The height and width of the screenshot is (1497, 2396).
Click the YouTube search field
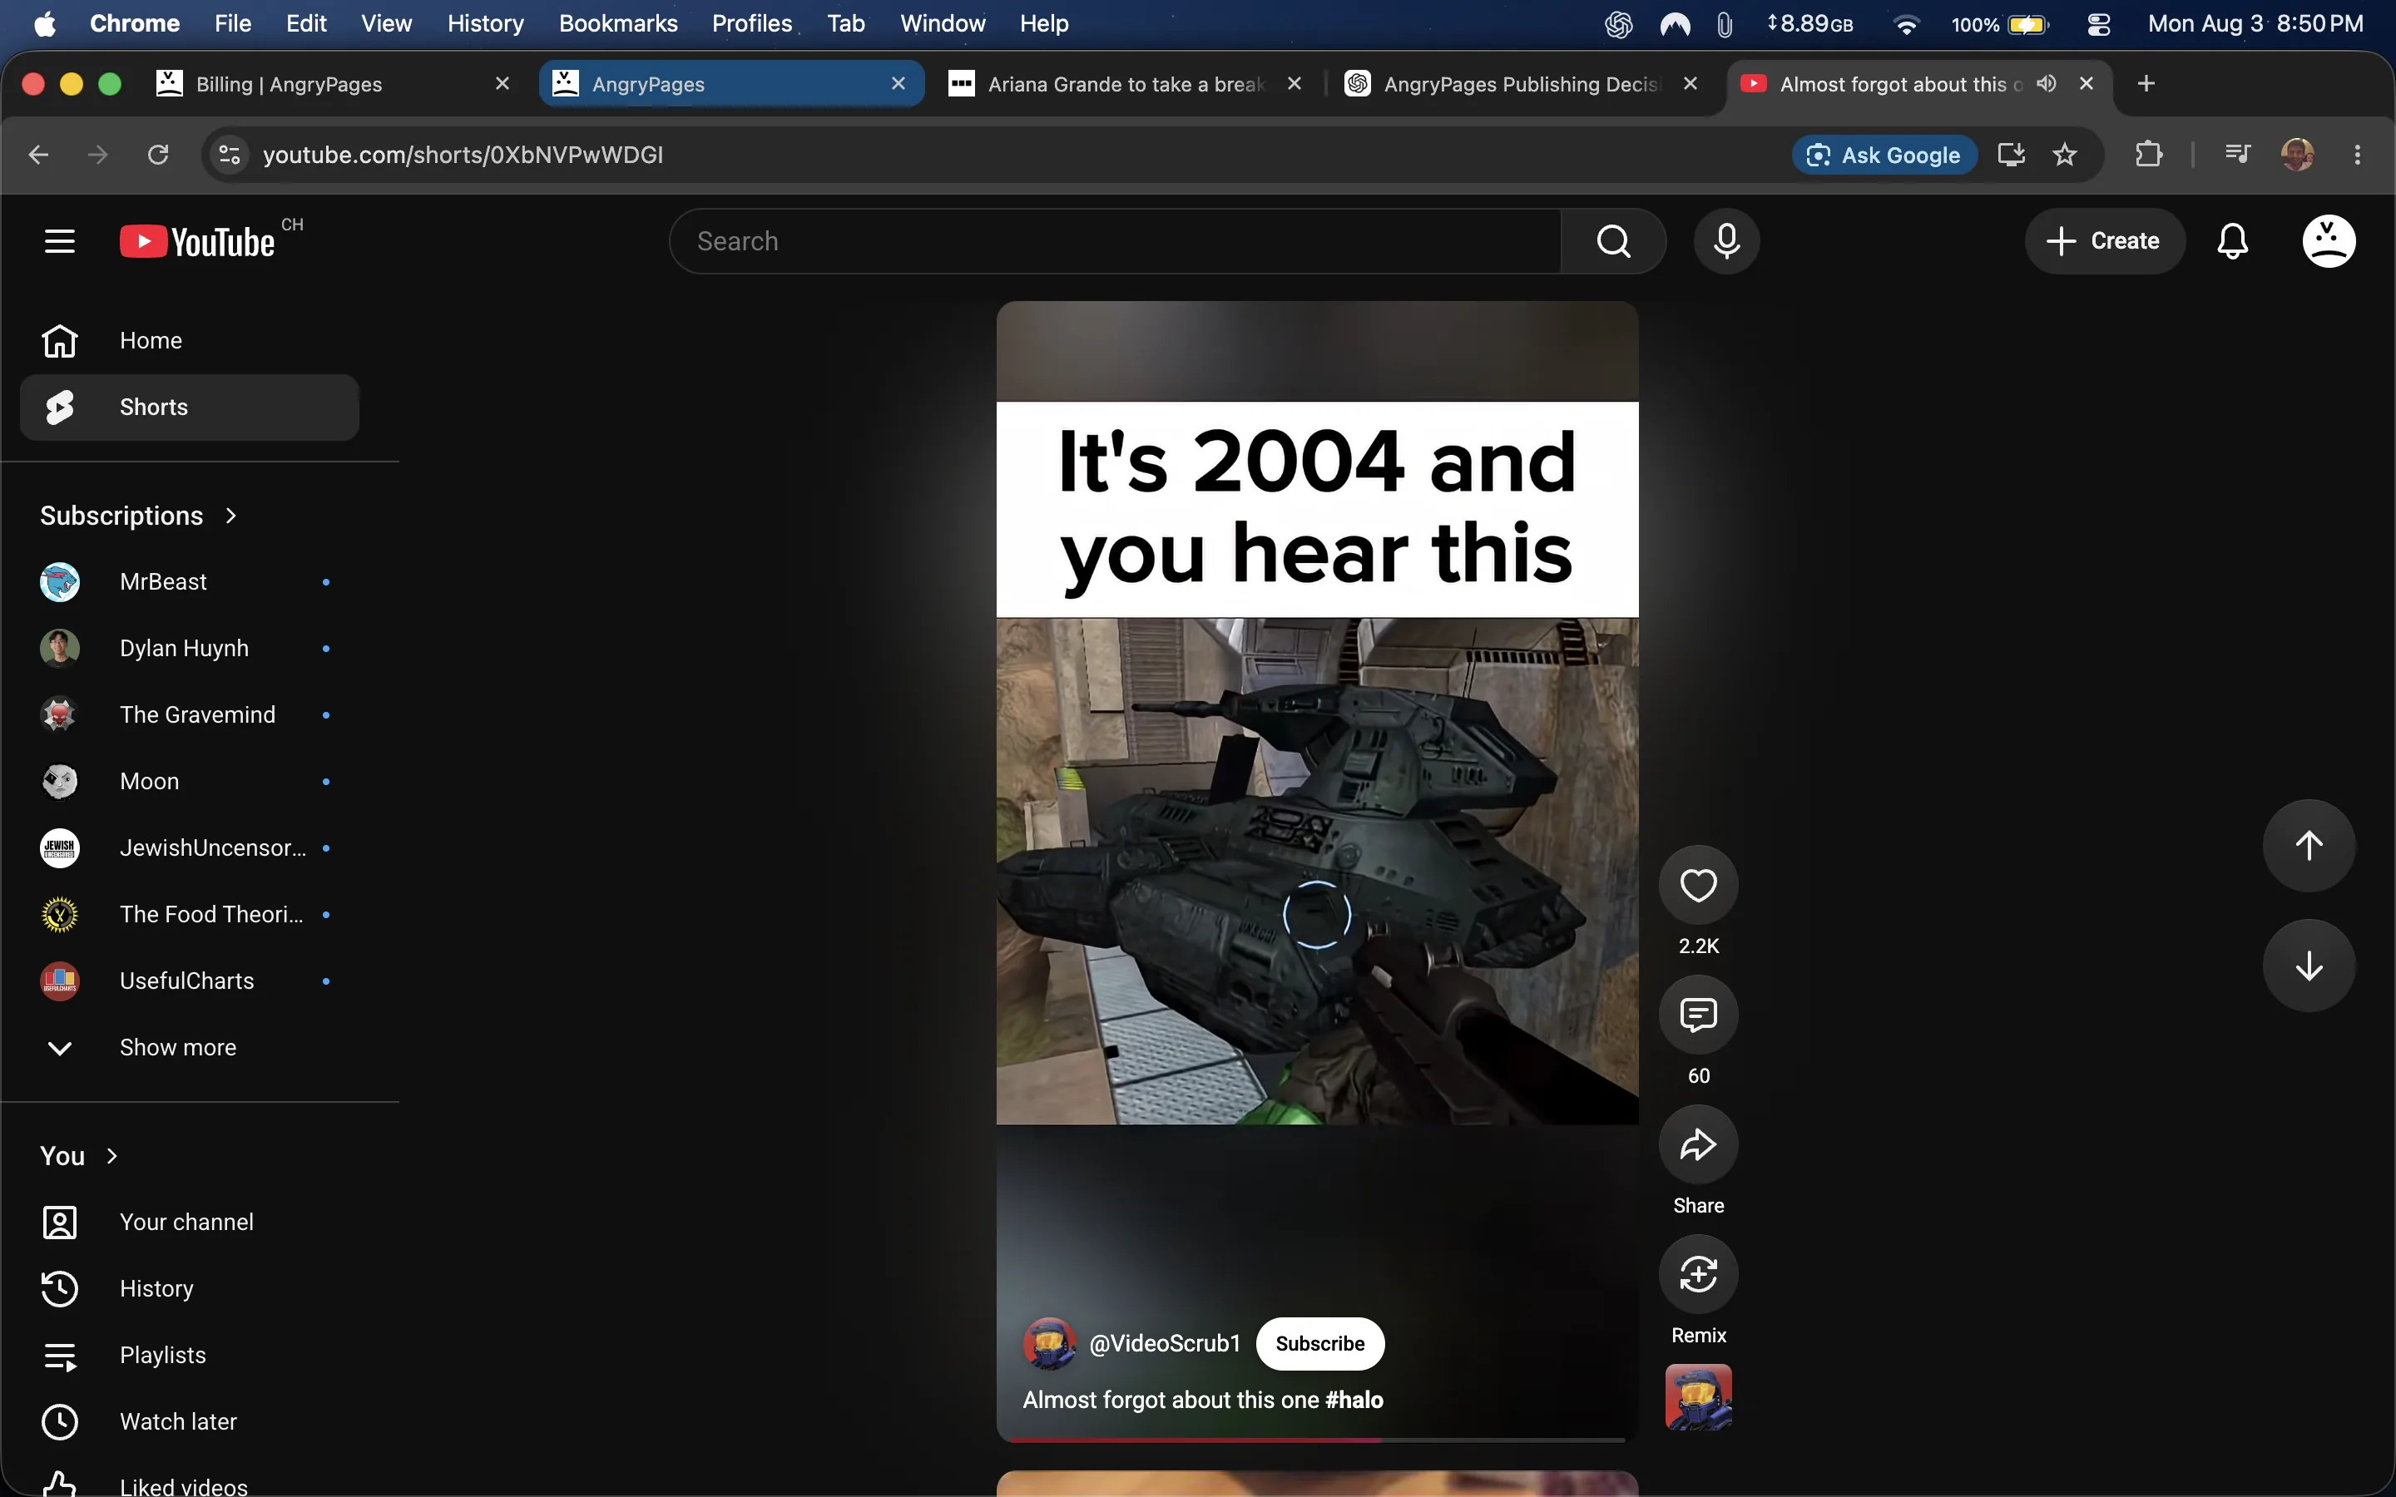tap(1115, 240)
